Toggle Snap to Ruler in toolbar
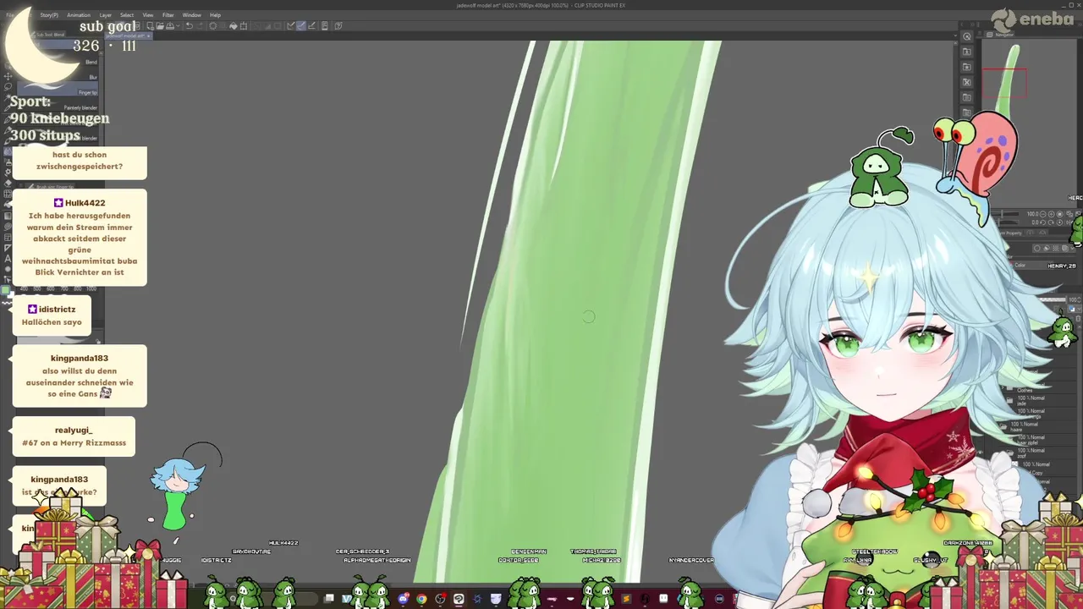Screen dimensions: 1083x609 [x=290, y=26]
